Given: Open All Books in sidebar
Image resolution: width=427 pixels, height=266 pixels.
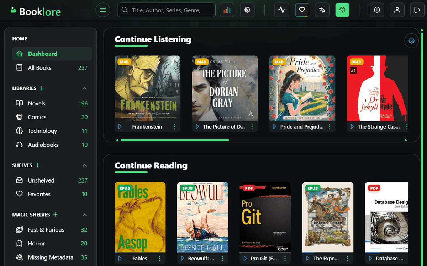Looking at the screenshot, I should (x=39, y=68).
